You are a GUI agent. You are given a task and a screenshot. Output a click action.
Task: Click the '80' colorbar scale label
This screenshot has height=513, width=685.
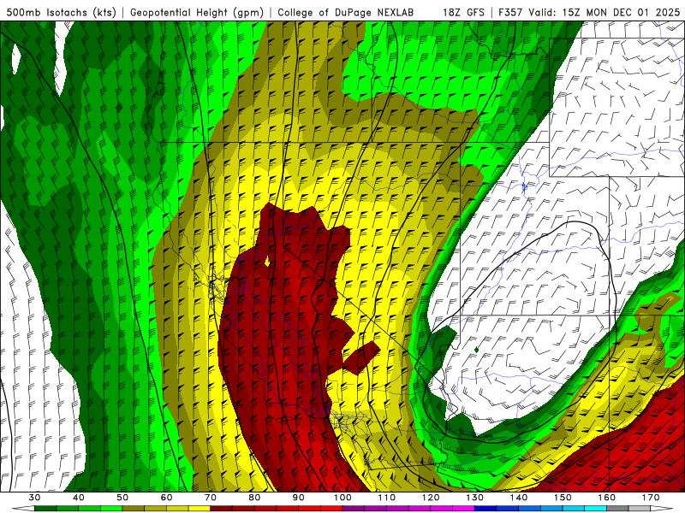(x=254, y=498)
